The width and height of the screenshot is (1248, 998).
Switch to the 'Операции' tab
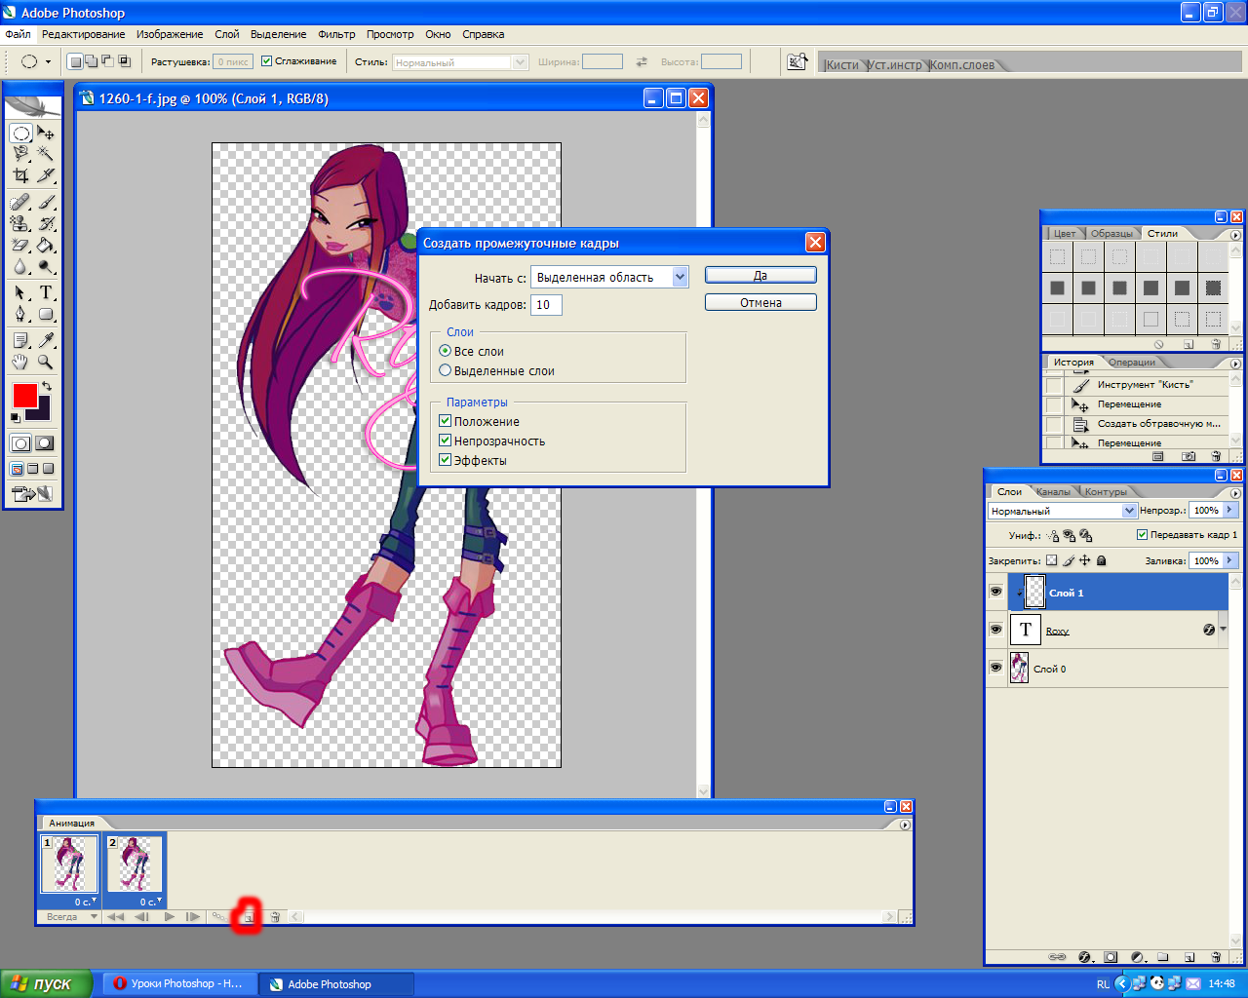click(1132, 363)
